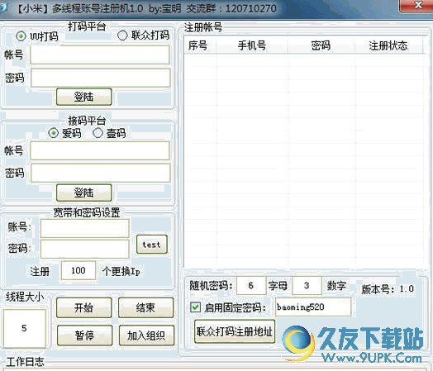Open 联众打码注册地址 button
The height and width of the screenshot is (371, 433).
pyautogui.click(x=235, y=331)
